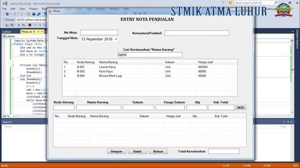The width and height of the screenshot is (300, 168).
Task: Open the View menu
Action: 22,9
